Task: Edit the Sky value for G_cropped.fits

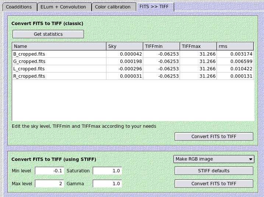Action: (124, 61)
